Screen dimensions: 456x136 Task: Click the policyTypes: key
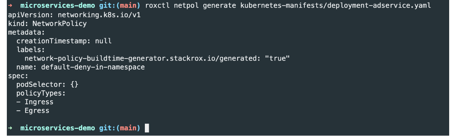click(x=41, y=93)
